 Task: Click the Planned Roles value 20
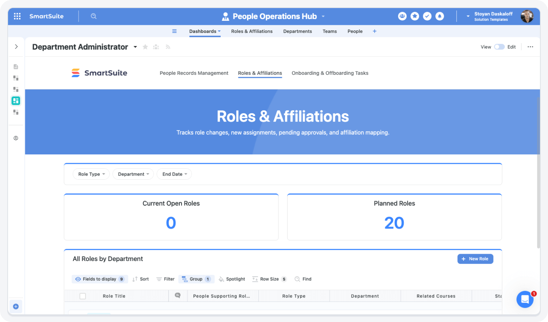pyautogui.click(x=394, y=223)
